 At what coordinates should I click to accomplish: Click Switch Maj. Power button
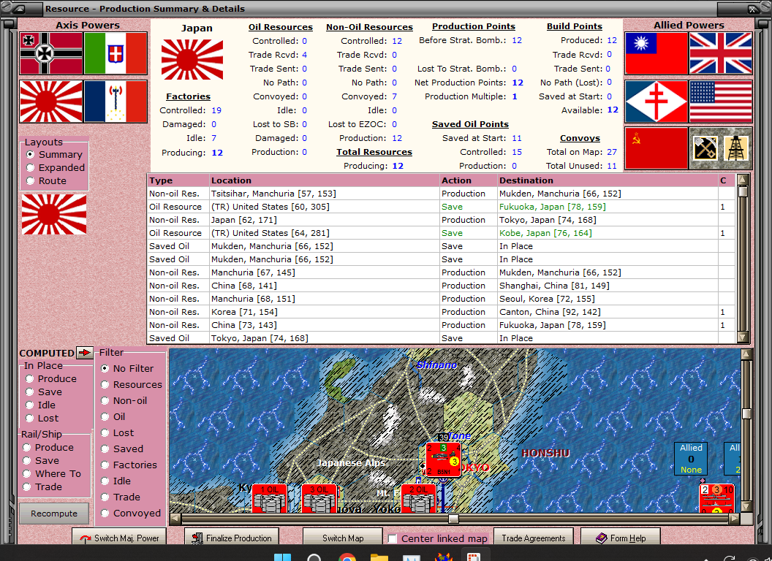[x=119, y=538]
